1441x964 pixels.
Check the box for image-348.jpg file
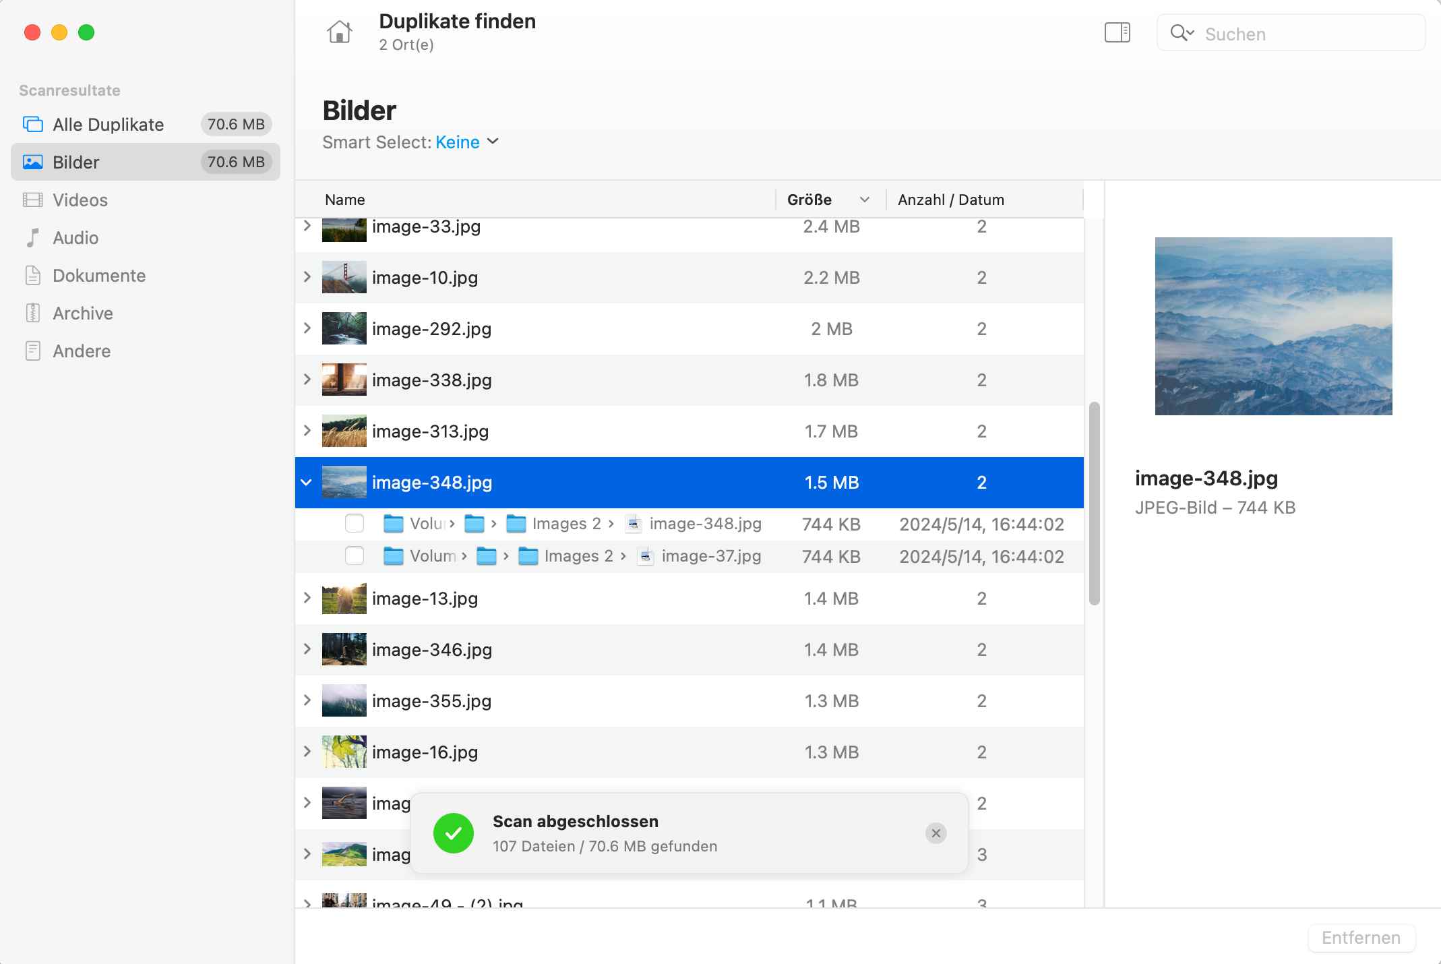coord(355,524)
